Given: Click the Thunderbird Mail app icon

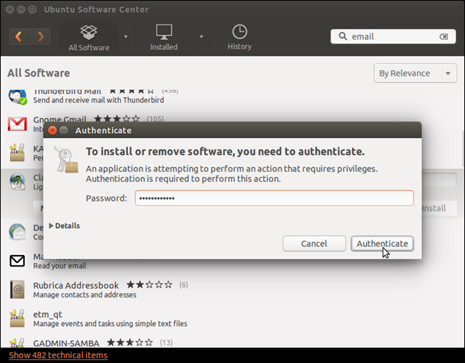Looking at the screenshot, I should pos(17,96).
